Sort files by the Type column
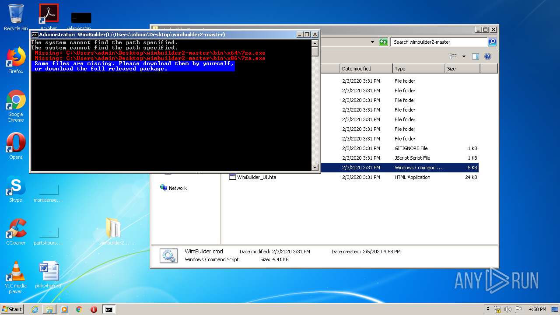The width and height of the screenshot is (560, 315). [x=419, y=69]
